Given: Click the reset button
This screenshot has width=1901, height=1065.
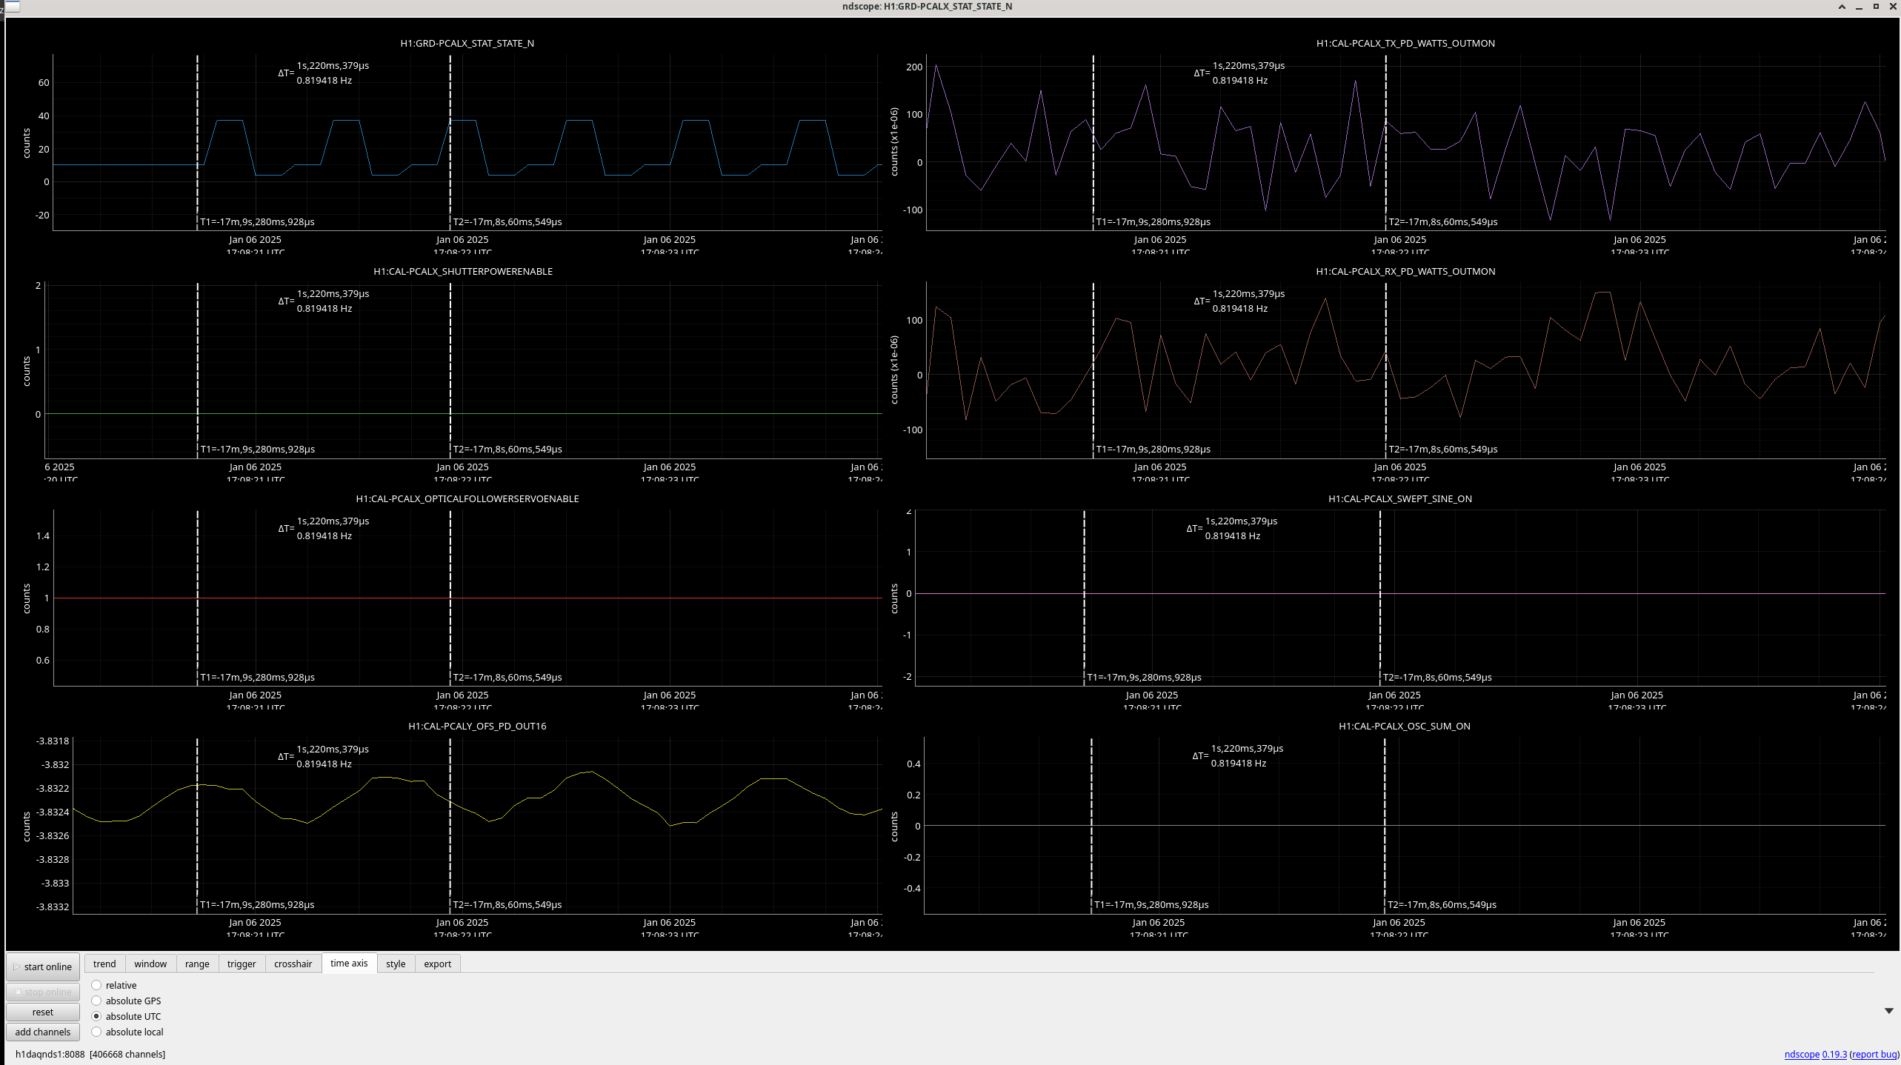Looking at the screenshot, I should [x=43, y=1012].
